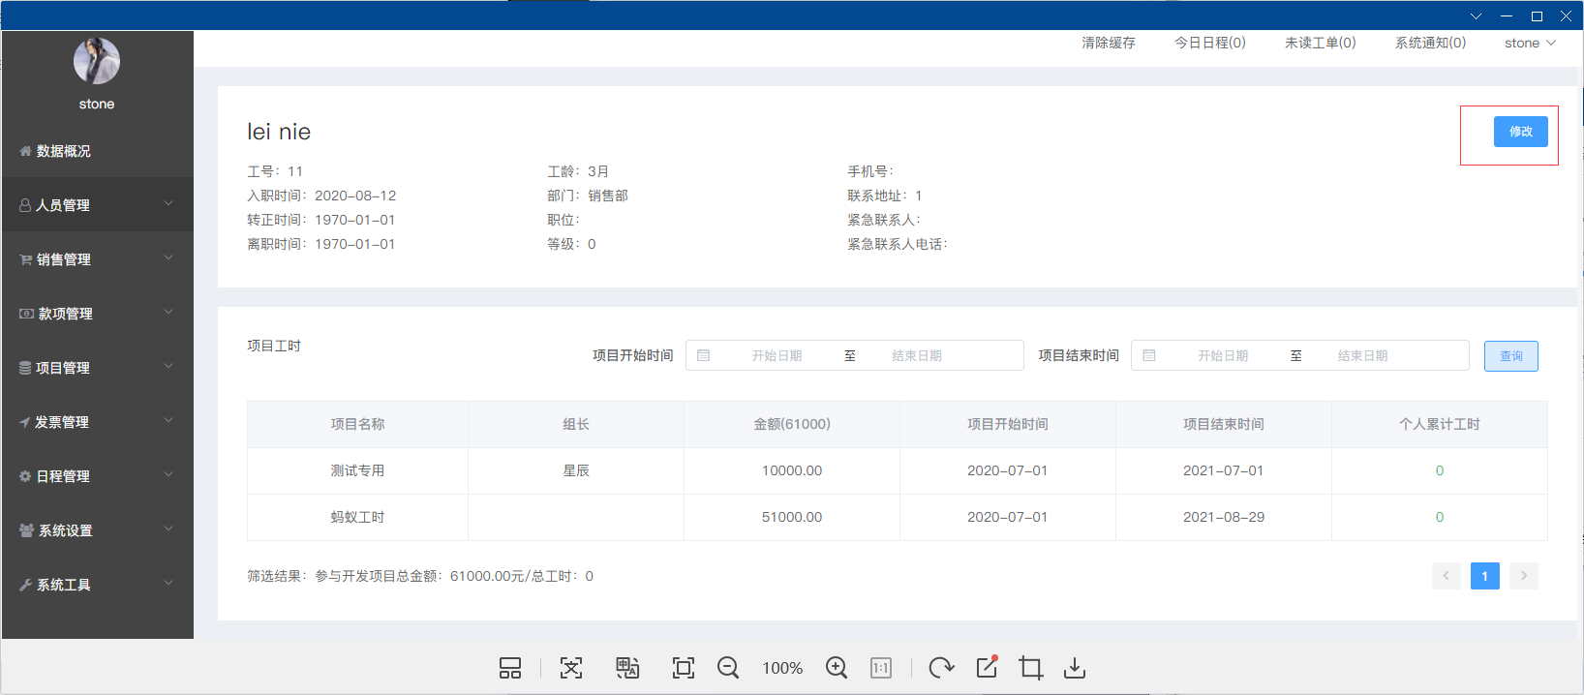The height and width of the screenshot is (695, 1584).
Task: Click the 1:1 actual size icon
Action: pos(881,668)
